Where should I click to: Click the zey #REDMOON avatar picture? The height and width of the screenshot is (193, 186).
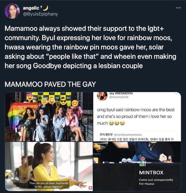click(x=102, y=96)
